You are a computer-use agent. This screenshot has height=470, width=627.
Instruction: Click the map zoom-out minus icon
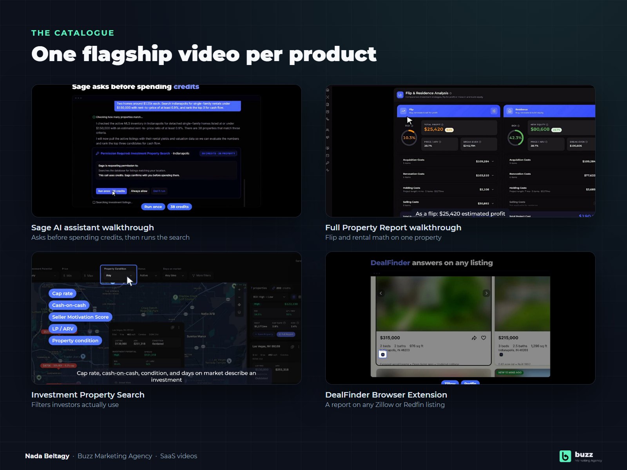pyautogui.click(x=239, y=297)
